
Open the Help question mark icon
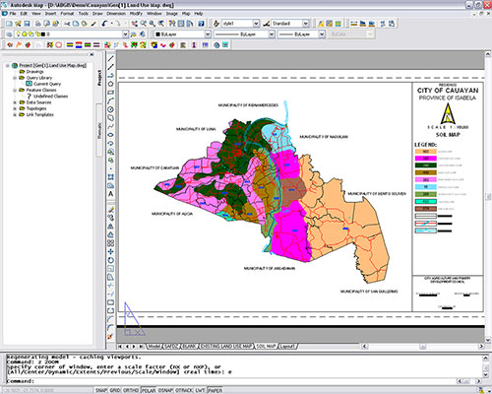202,24
